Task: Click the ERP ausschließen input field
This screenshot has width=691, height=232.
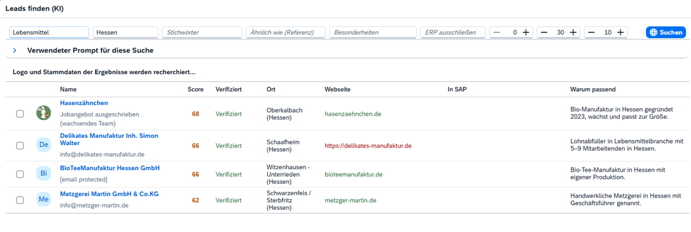Action: coord(453,32)
